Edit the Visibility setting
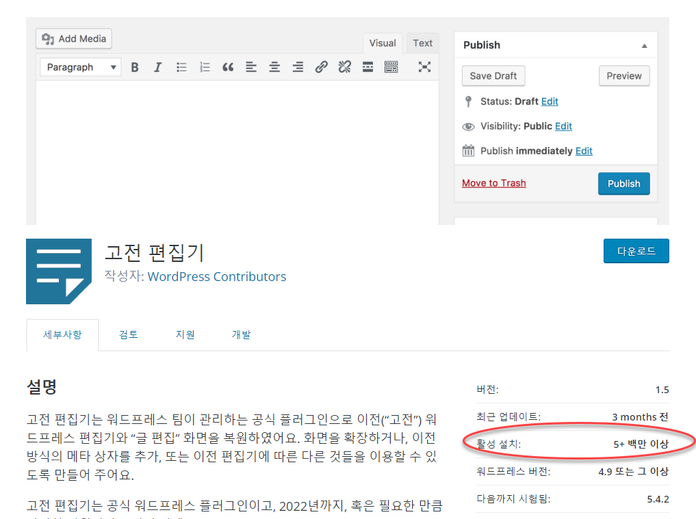Screen dimensions: 696x519 (x=563, y=127)
